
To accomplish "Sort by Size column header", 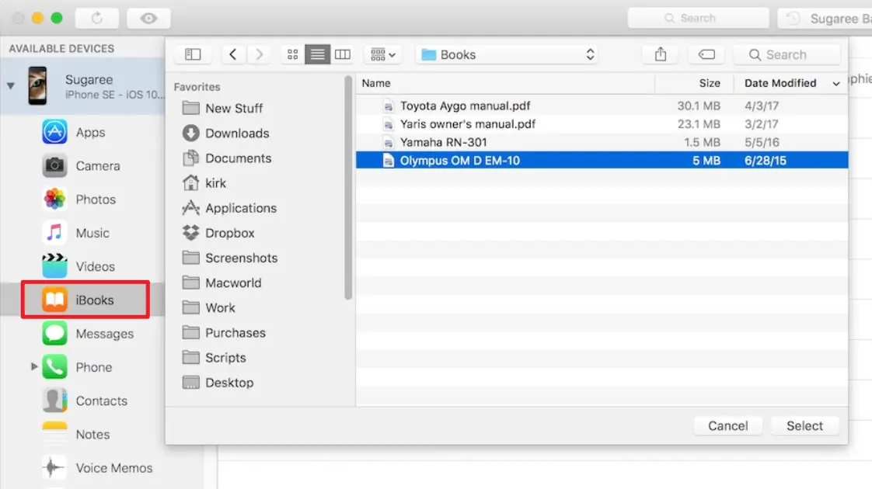I will click(x=694, y=83).
